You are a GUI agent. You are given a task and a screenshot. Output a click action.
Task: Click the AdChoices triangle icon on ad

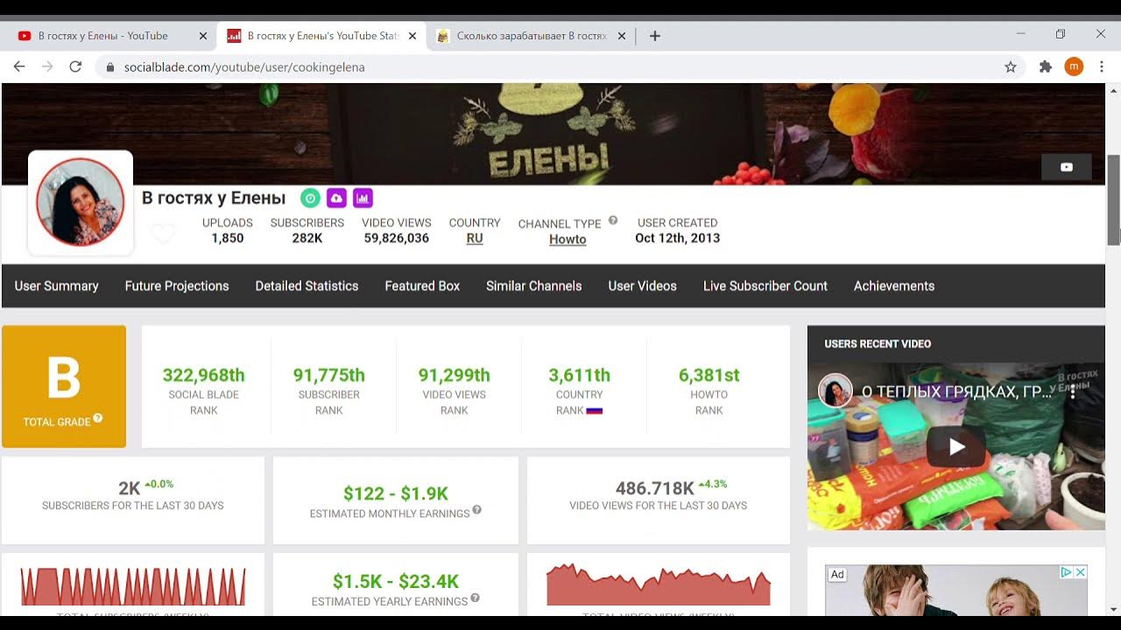(1067, 572)
